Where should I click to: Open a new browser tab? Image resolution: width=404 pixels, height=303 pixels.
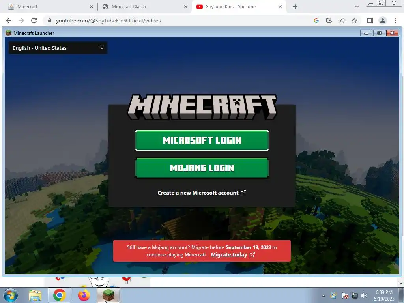295,7
